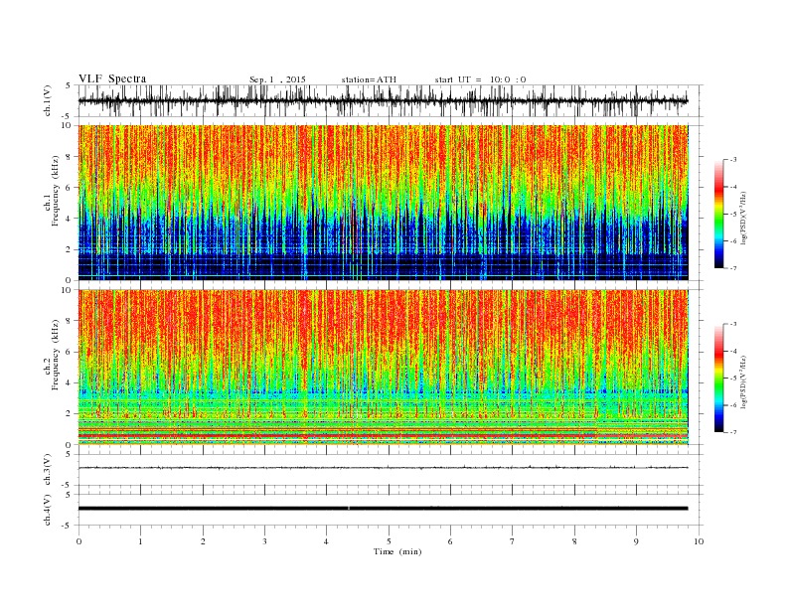
Task: Click the 'ch.4(V)' axis label
Action: click(x=48, y=510)
